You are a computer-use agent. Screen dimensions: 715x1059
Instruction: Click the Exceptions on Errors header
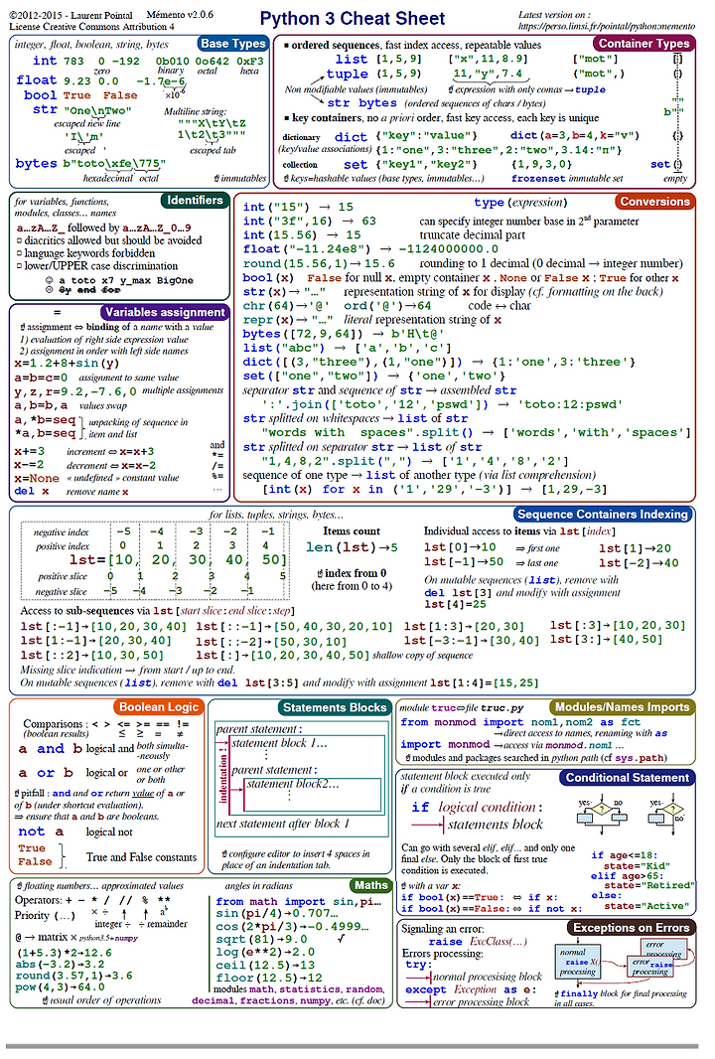tap(631, 927)
